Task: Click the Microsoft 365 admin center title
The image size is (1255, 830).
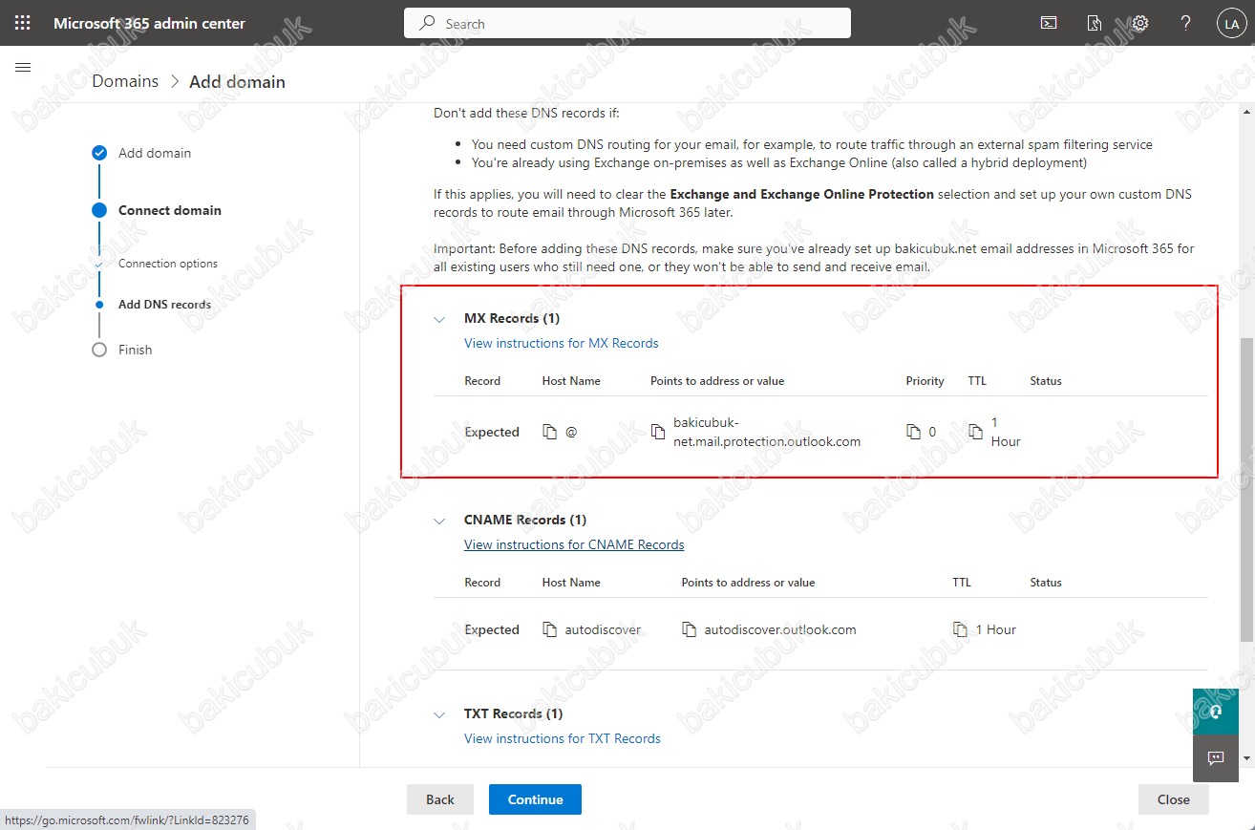Action: 149,23
